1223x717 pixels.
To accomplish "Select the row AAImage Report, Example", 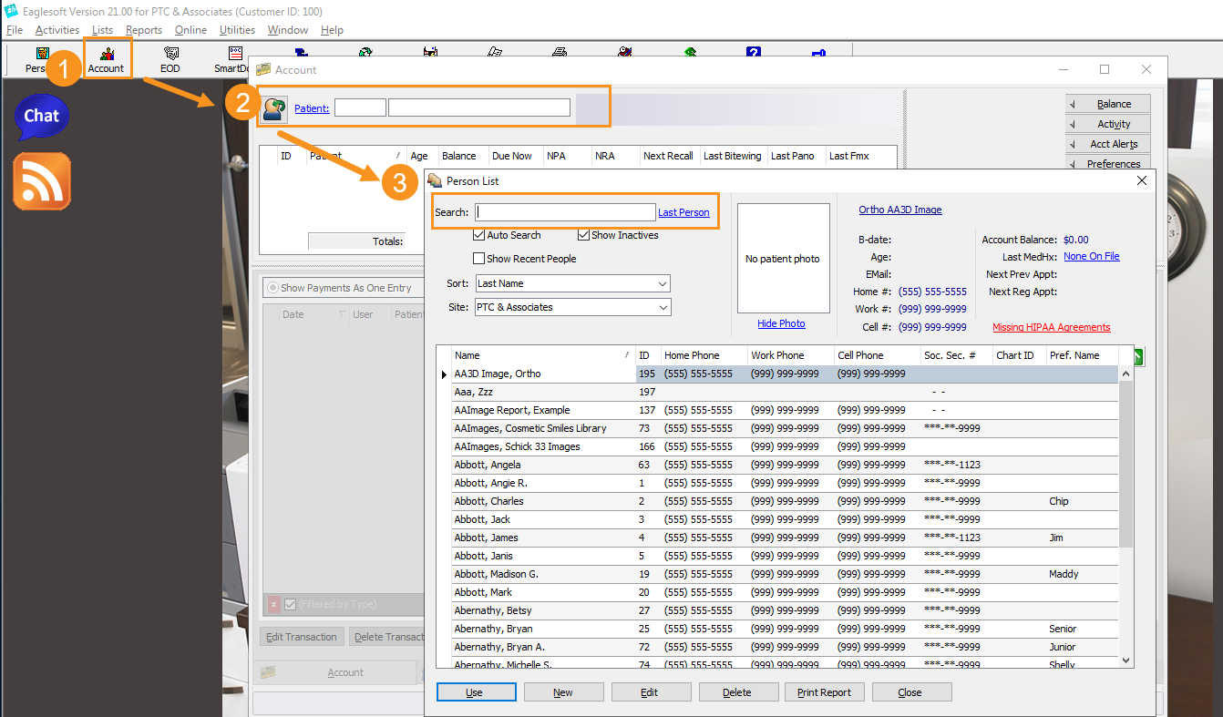I will tap(785, 410).
